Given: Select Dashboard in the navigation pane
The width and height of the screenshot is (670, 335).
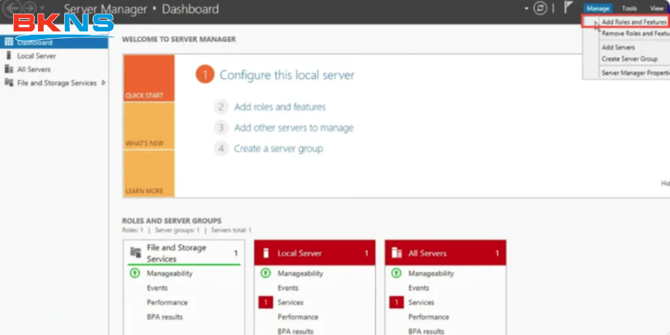Looking at the screenshot, I should [54, 42].
